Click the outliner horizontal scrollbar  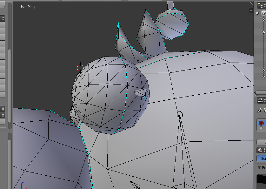point(261,93)
